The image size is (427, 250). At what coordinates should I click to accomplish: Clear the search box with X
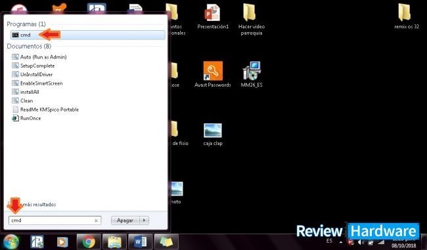click(96, 220)
